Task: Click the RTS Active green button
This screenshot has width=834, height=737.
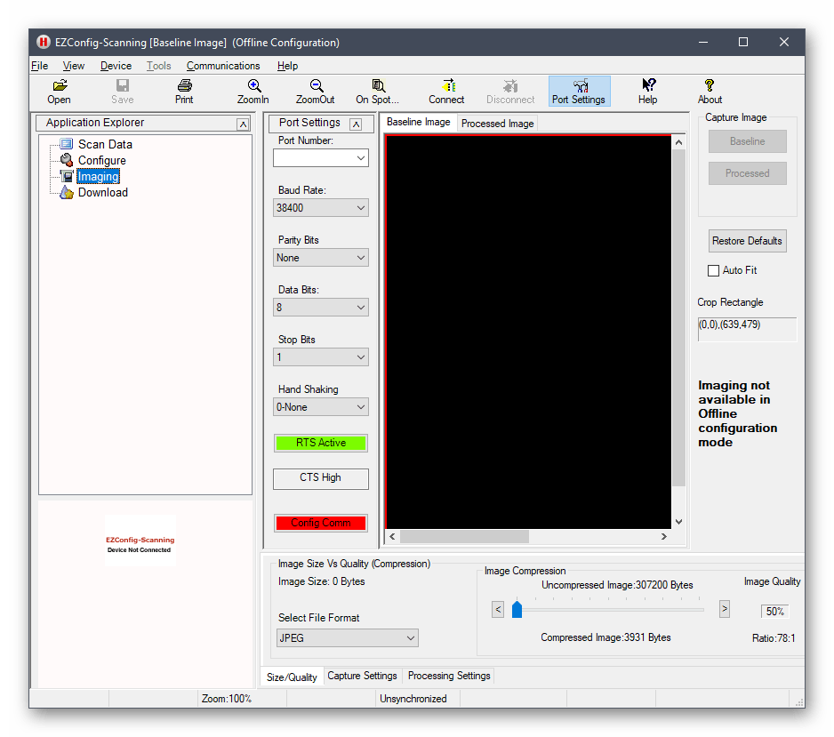Action: click(x=321, y=443)
